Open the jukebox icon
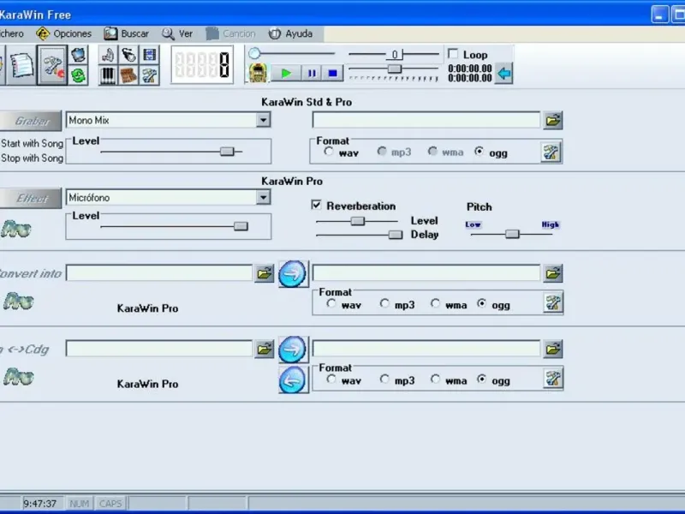The width and height of the screenshot is (685, 514). click(x=258, y=73)
